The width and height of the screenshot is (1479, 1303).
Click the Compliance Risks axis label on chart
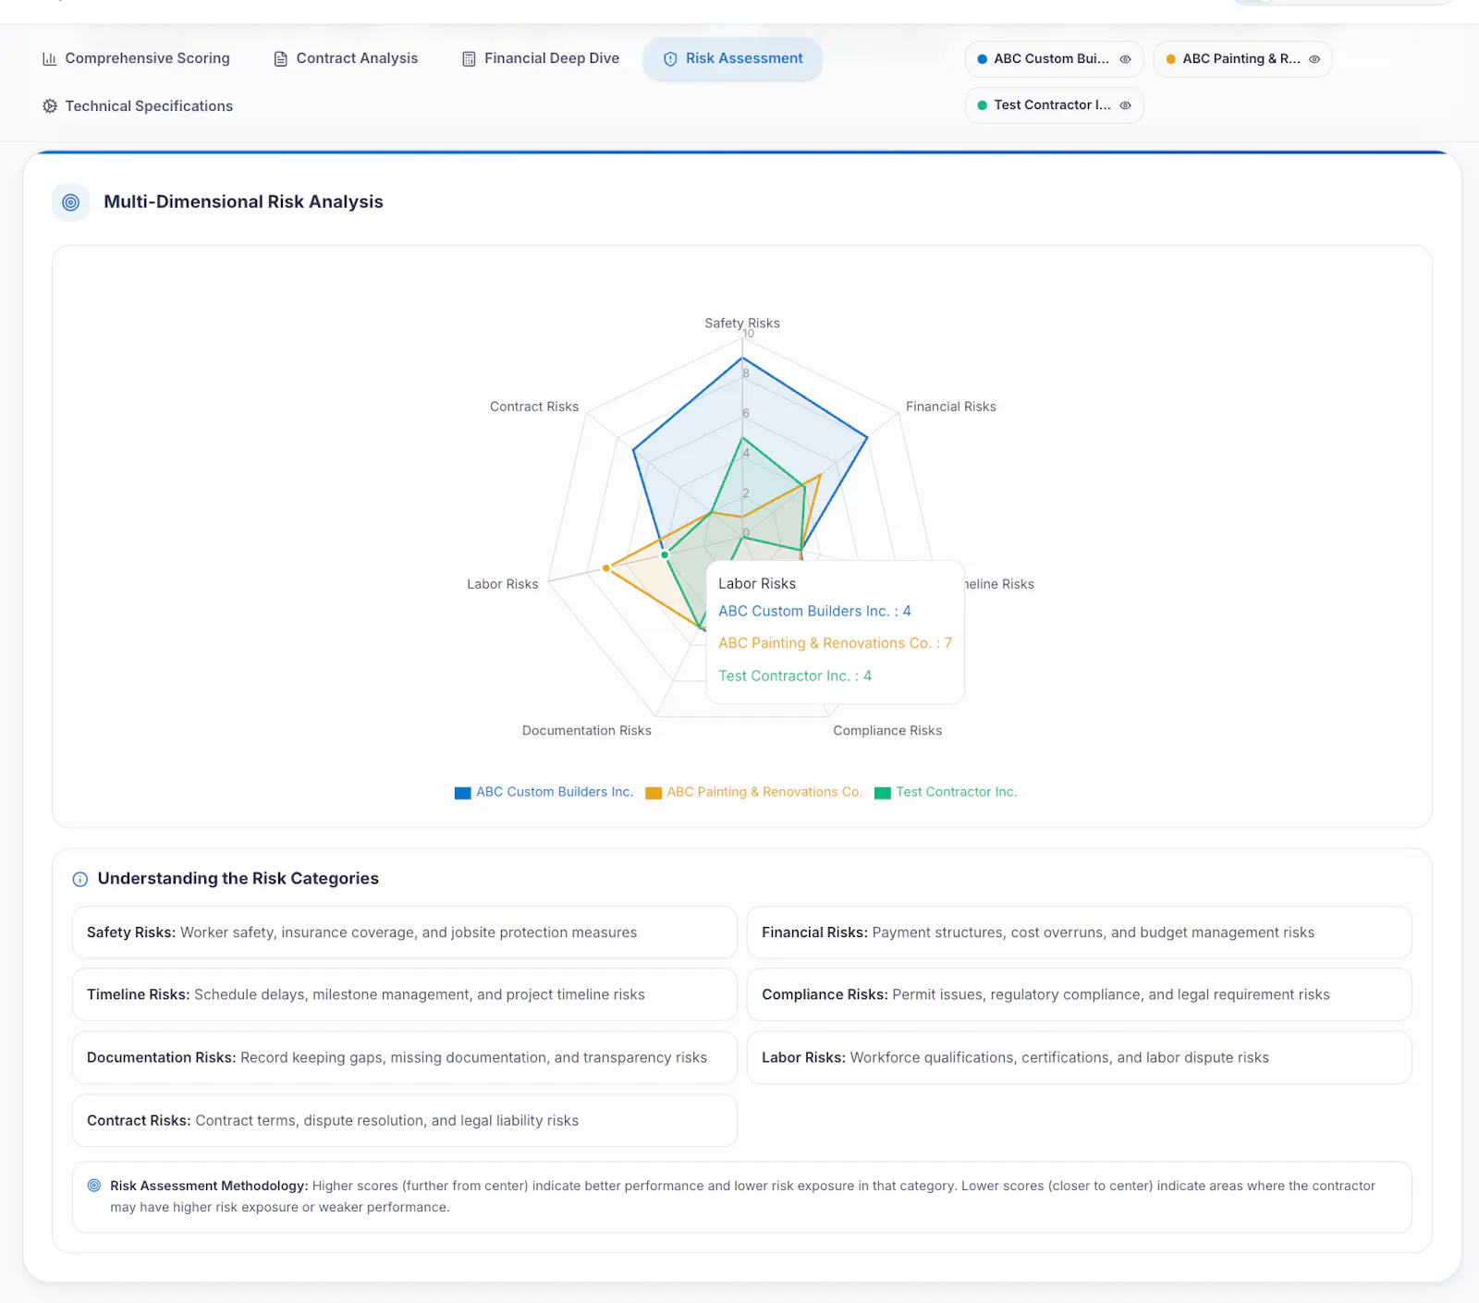pyautogui.click(x=887, y=731)
